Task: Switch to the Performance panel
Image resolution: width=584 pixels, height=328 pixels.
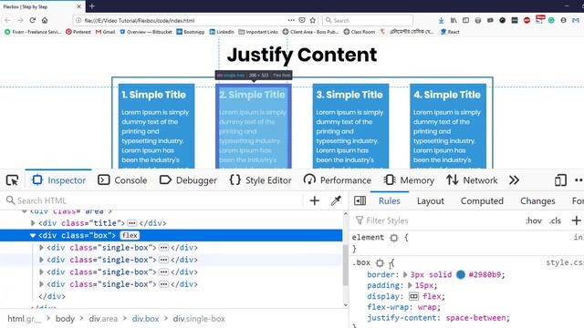Action: 337,180
